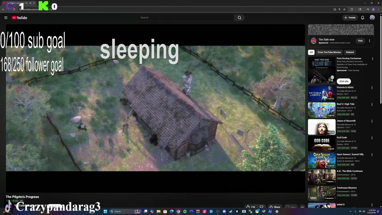Open TikTok from the taskbar
The width and height of the screenshot is (382, 215).
(204, 211)
